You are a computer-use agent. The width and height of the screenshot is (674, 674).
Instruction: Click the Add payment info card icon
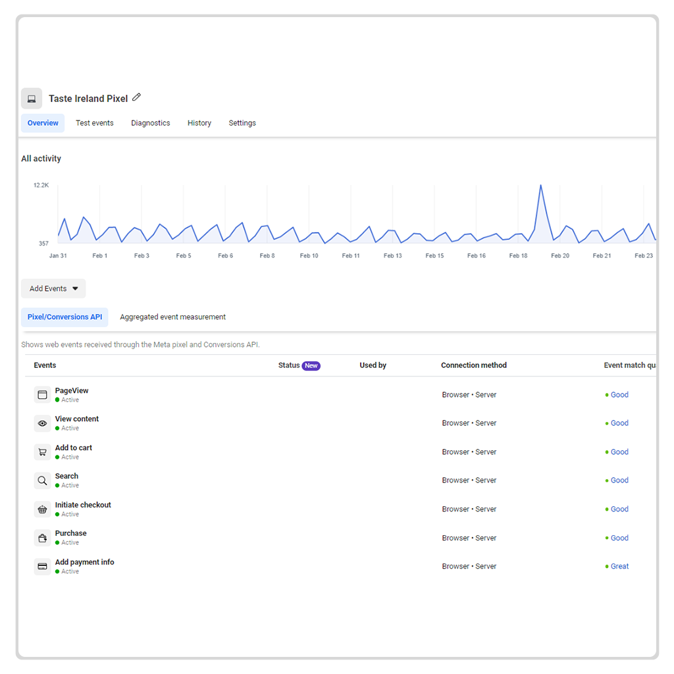(42, 567)
